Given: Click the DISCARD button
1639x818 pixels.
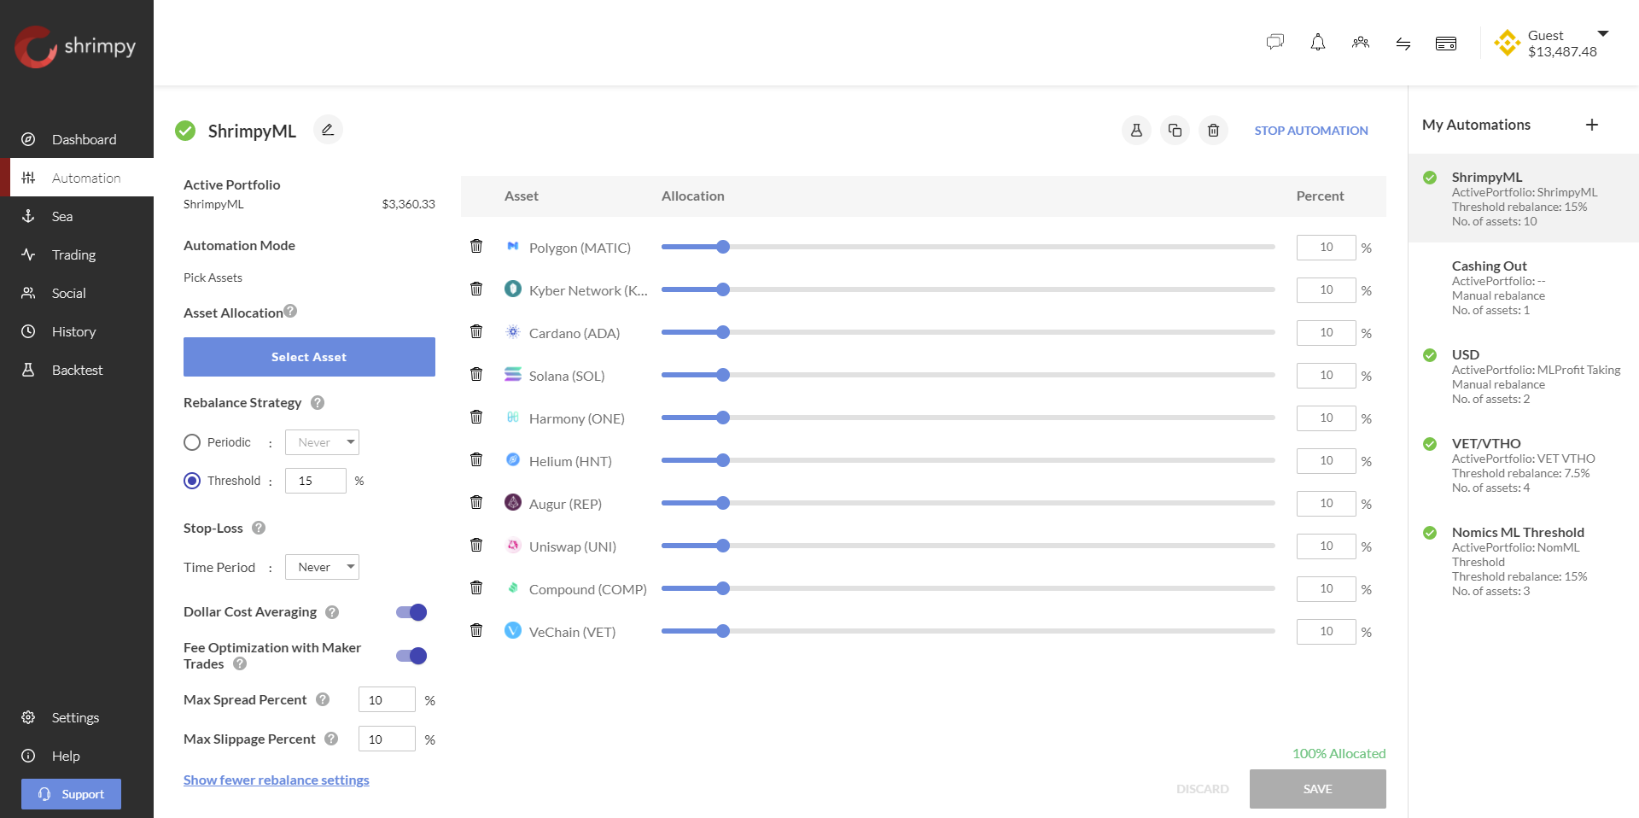Looking at the screenshot, I should 1203,789.
